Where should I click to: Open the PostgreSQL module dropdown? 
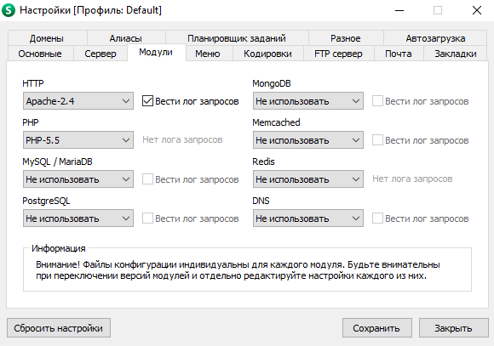[78, 218]
